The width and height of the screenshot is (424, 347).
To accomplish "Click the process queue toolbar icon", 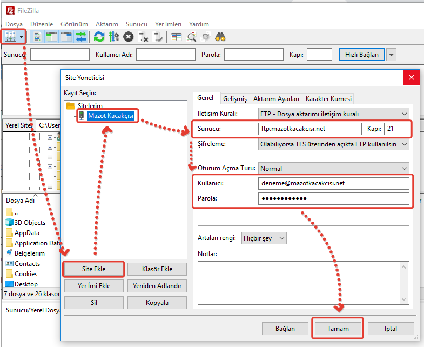I will pos(113,37).
